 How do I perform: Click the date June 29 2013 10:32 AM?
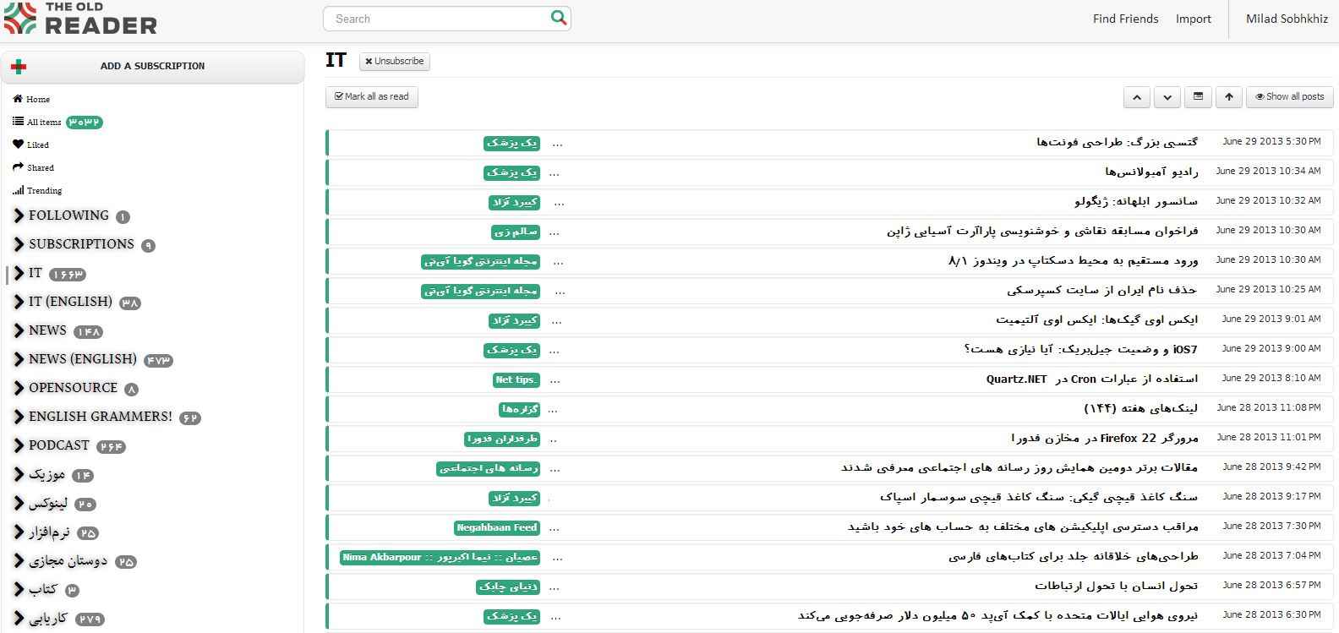(1268, 200)
